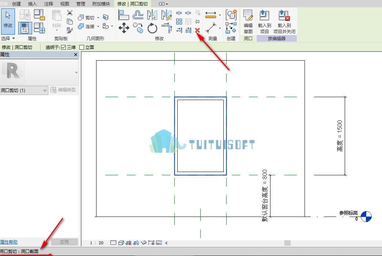Open the Measure tape dropdown arrow

[220, 15]
